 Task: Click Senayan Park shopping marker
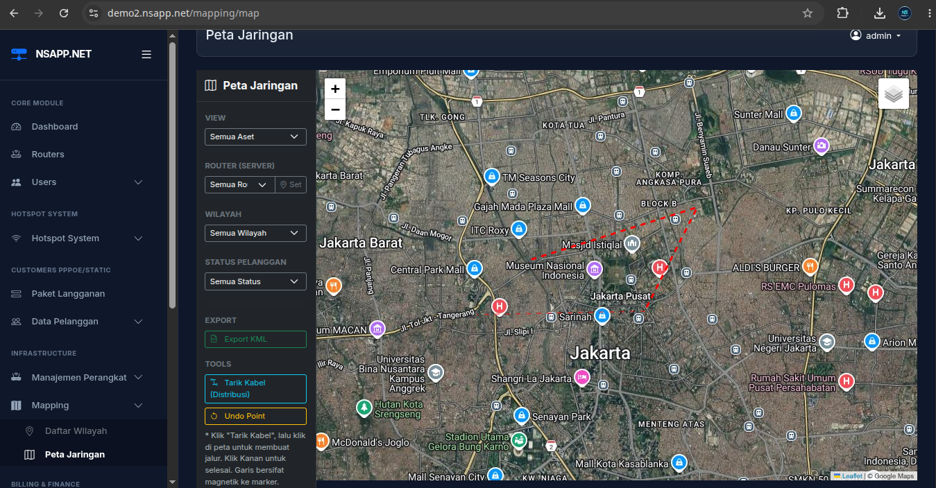click(x=522, y=415)
